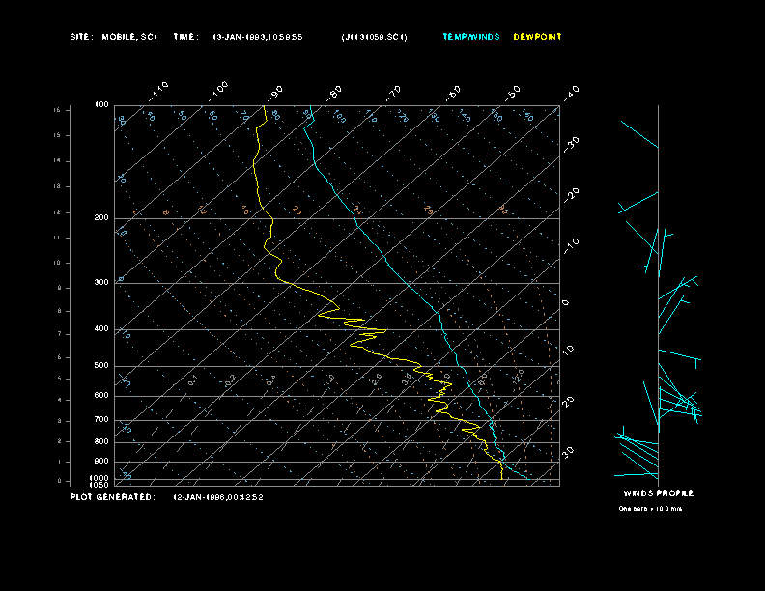Click the 'WINDS PROFILE' caption
The width and height of the screenshot is (765, 591).
tap(659, 493)
